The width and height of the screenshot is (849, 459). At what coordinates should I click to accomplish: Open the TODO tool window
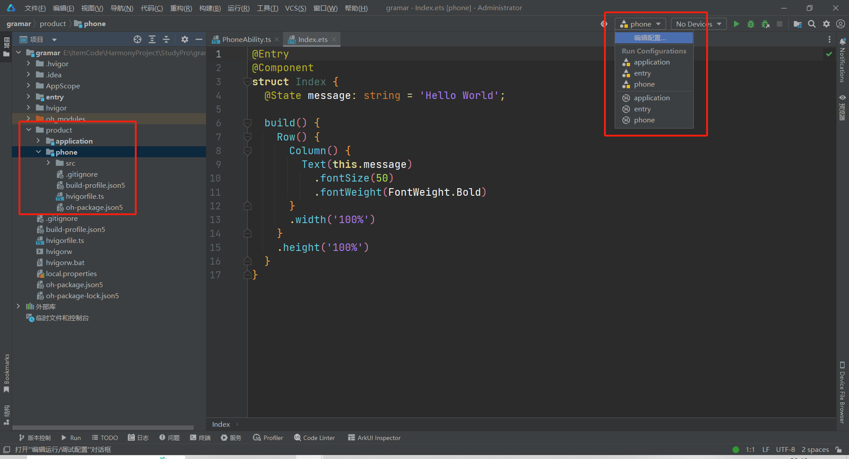[105, 438]
